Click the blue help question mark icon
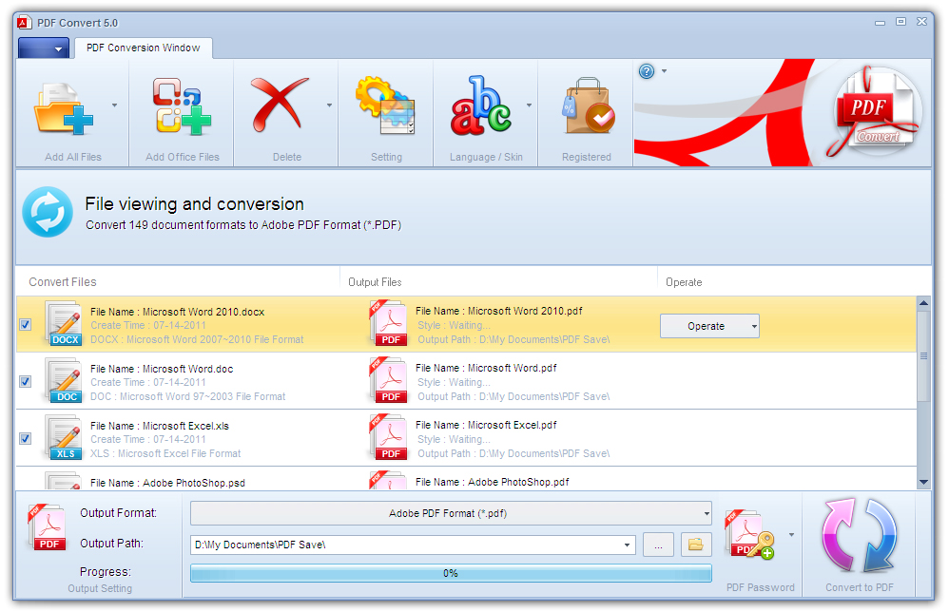This screenshot has width=949, height=612. pos(647,71)
